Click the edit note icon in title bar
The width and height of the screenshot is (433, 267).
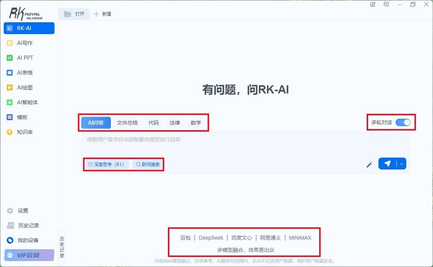click(373, 4)
